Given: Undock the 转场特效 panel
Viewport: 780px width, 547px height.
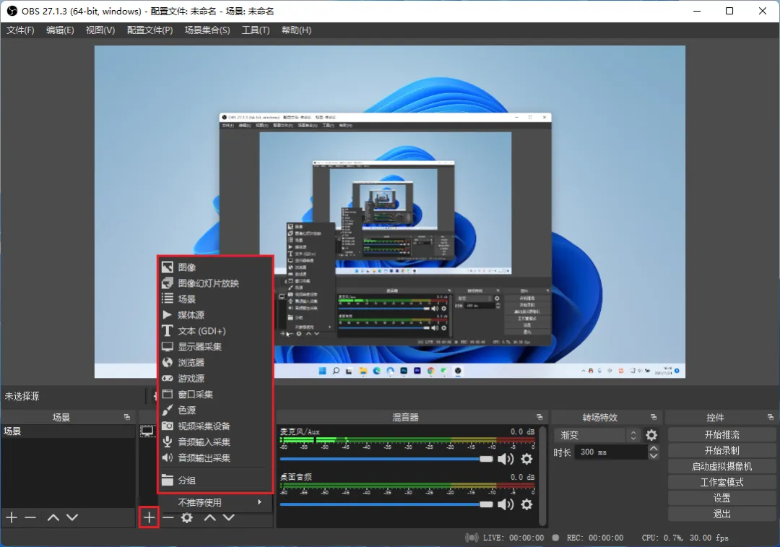Looking at the screenshot, I should point(654,417).
